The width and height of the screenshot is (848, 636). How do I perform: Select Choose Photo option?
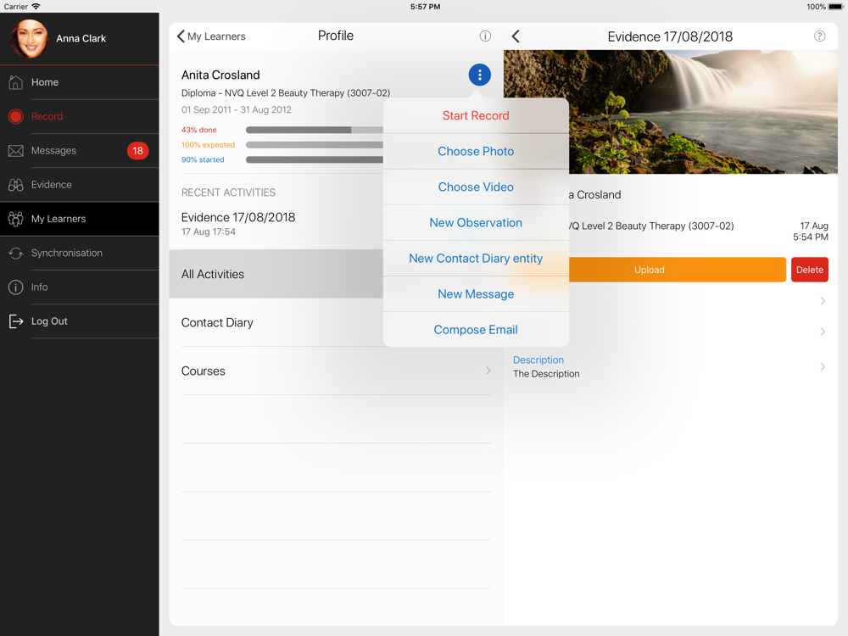pos(476,152)
